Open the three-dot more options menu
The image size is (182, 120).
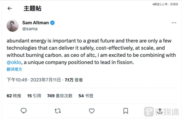[174, 23]
